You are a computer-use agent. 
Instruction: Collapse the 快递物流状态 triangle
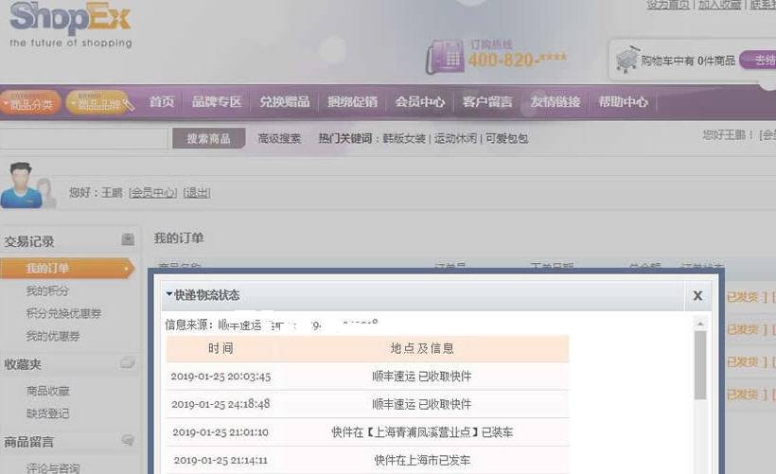coord(169,294)
